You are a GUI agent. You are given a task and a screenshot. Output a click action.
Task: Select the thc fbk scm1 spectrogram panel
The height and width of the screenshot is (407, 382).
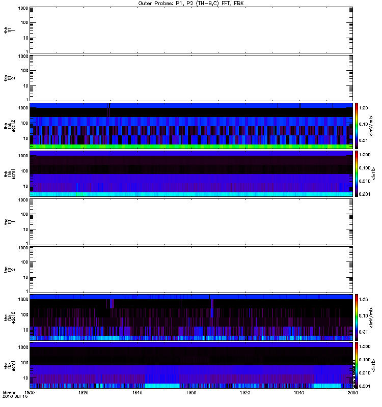pos(192,365)
